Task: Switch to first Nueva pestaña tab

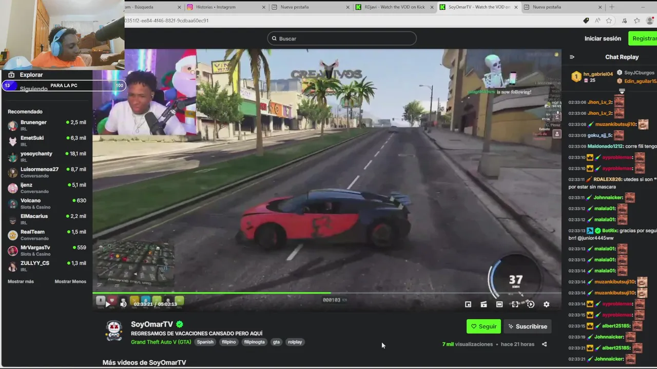Action: (310, 7)
